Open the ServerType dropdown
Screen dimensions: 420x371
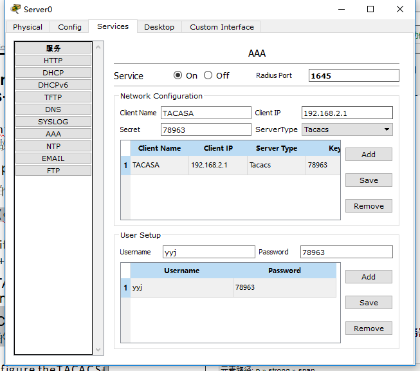347,129
